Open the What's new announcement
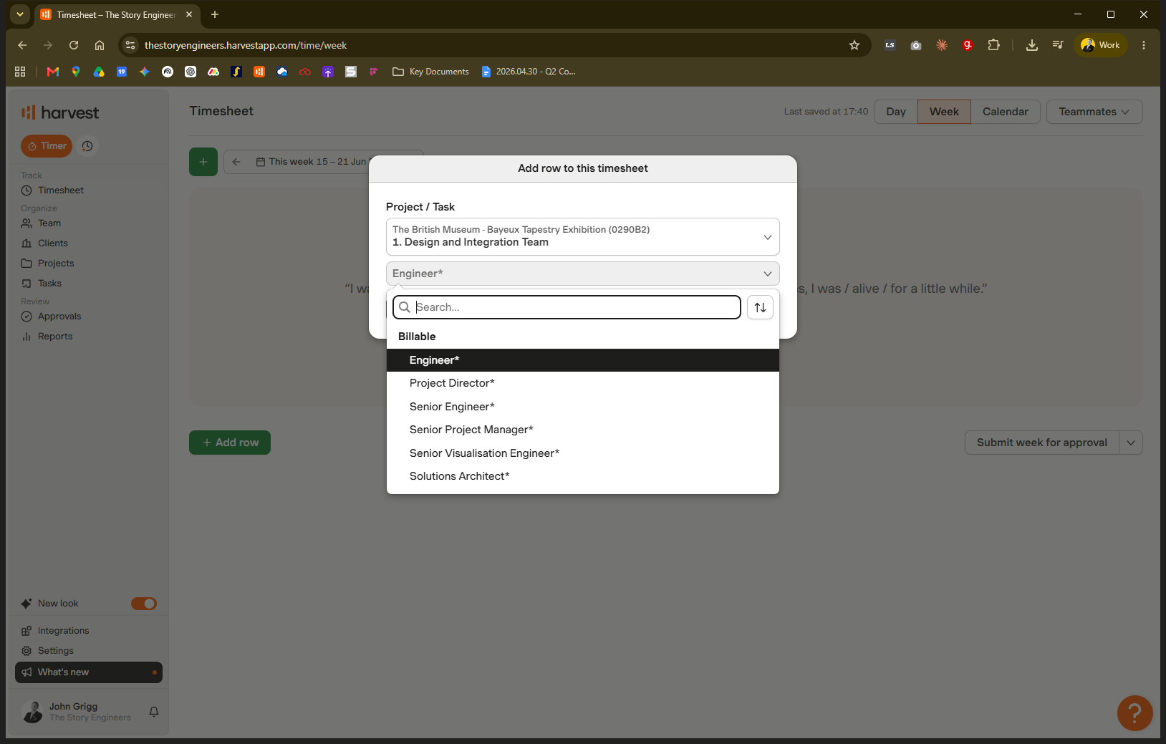Screen dimensions: 1166x744 89,672
